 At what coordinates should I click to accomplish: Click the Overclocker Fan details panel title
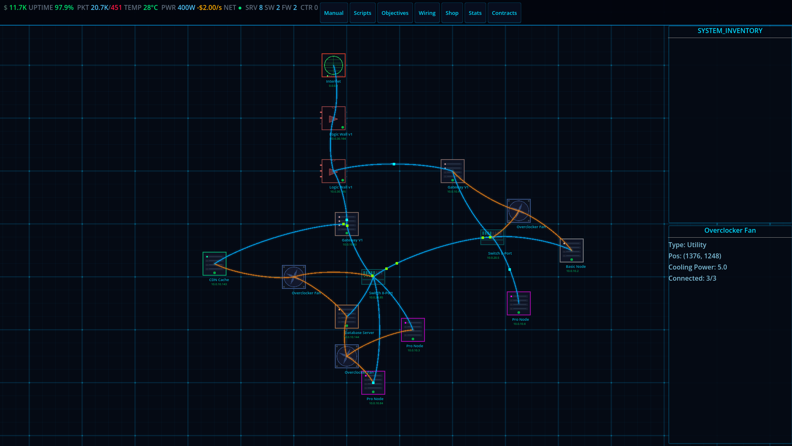[730, 231]
